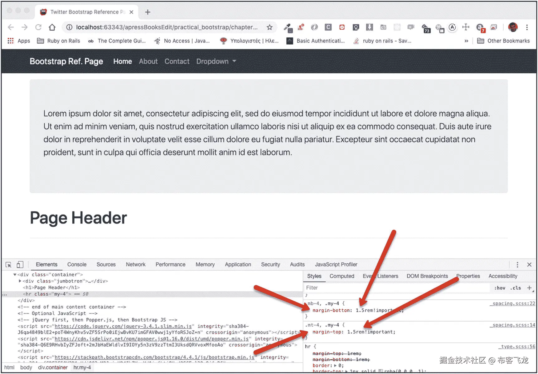The width and height of the screenshot is (538, 374).
Task: Bookmark this page with the star icon
Action: 269,27
